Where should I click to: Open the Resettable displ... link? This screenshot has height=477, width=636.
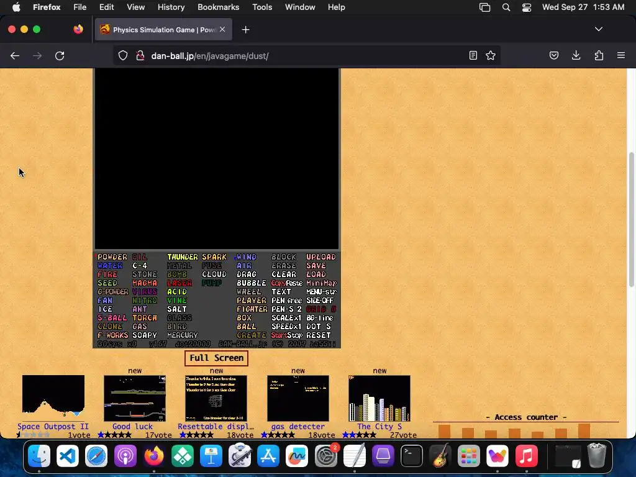click(216, 426)
